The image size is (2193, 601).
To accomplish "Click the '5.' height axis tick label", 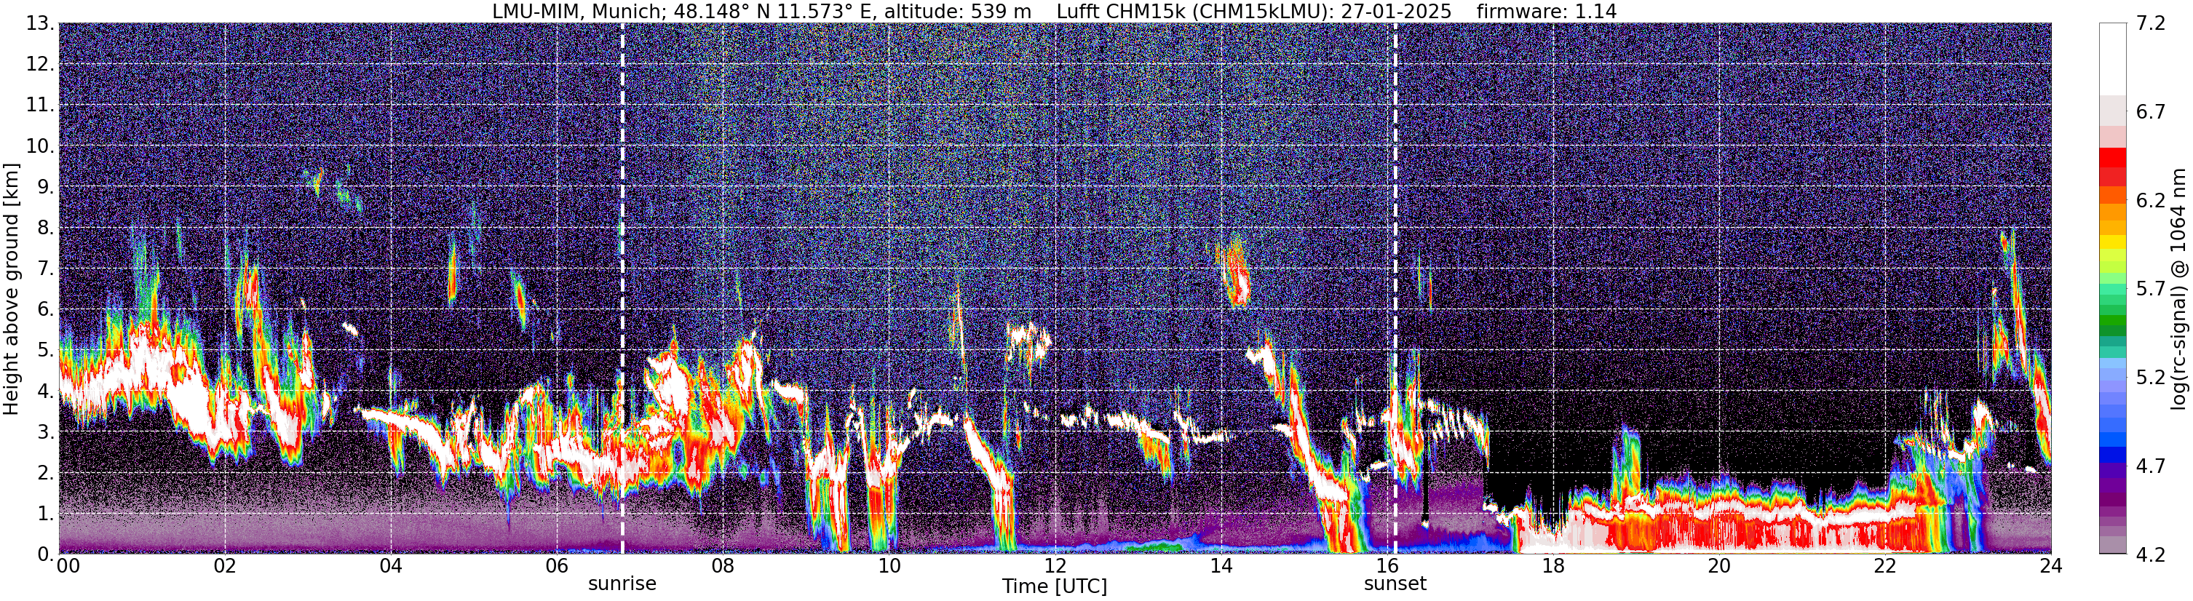I will pos(45,351).
